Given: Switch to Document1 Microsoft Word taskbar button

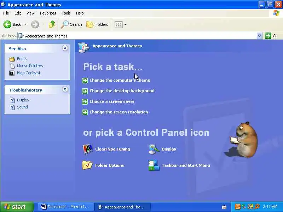Looking at the screenshot, I should coord(65,207).
